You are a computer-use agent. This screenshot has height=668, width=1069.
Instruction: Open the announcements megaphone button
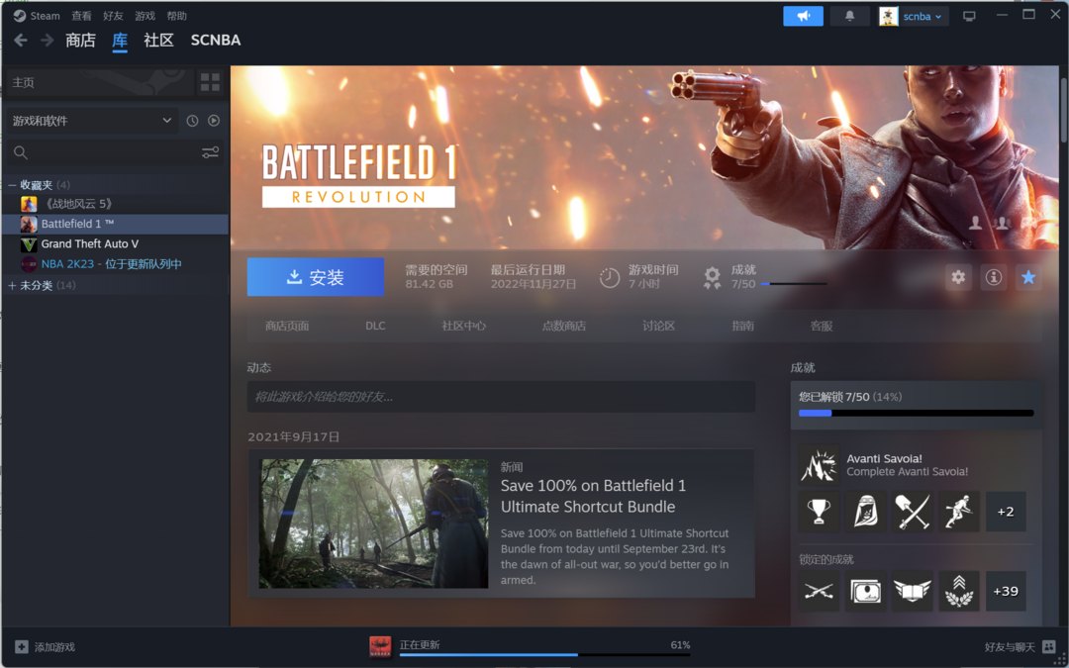tap(803, 17)
